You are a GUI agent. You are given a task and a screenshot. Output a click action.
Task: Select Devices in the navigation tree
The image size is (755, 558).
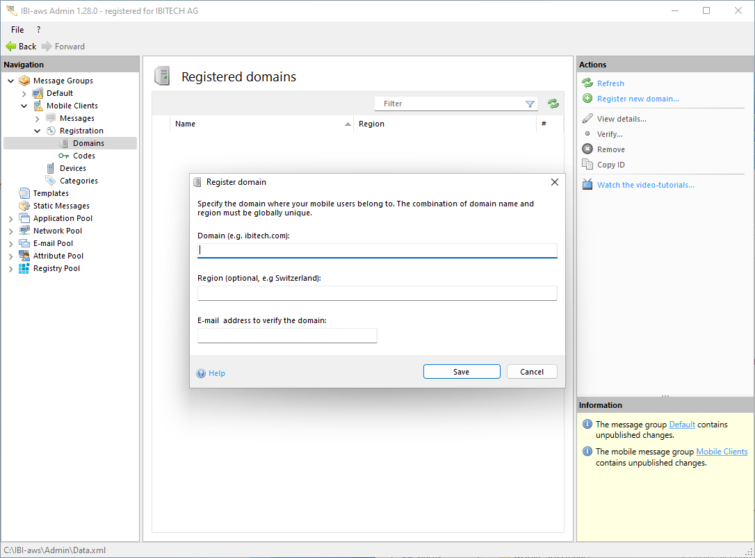pos(72,168)
